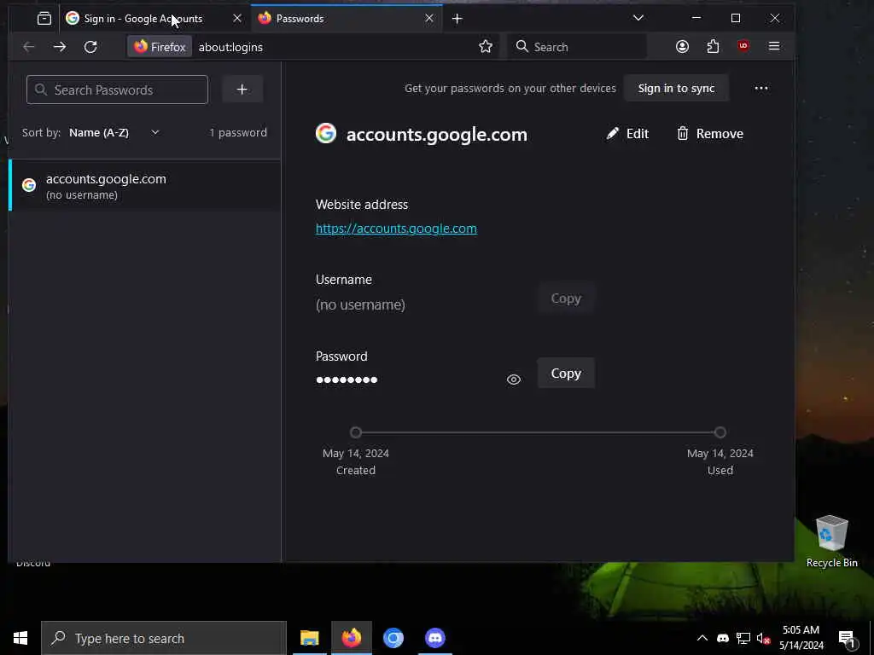Viewport: 874px width, 655px height.
Task: Select the Recycle Bin desktop icon
Action: tap(831, 542)
